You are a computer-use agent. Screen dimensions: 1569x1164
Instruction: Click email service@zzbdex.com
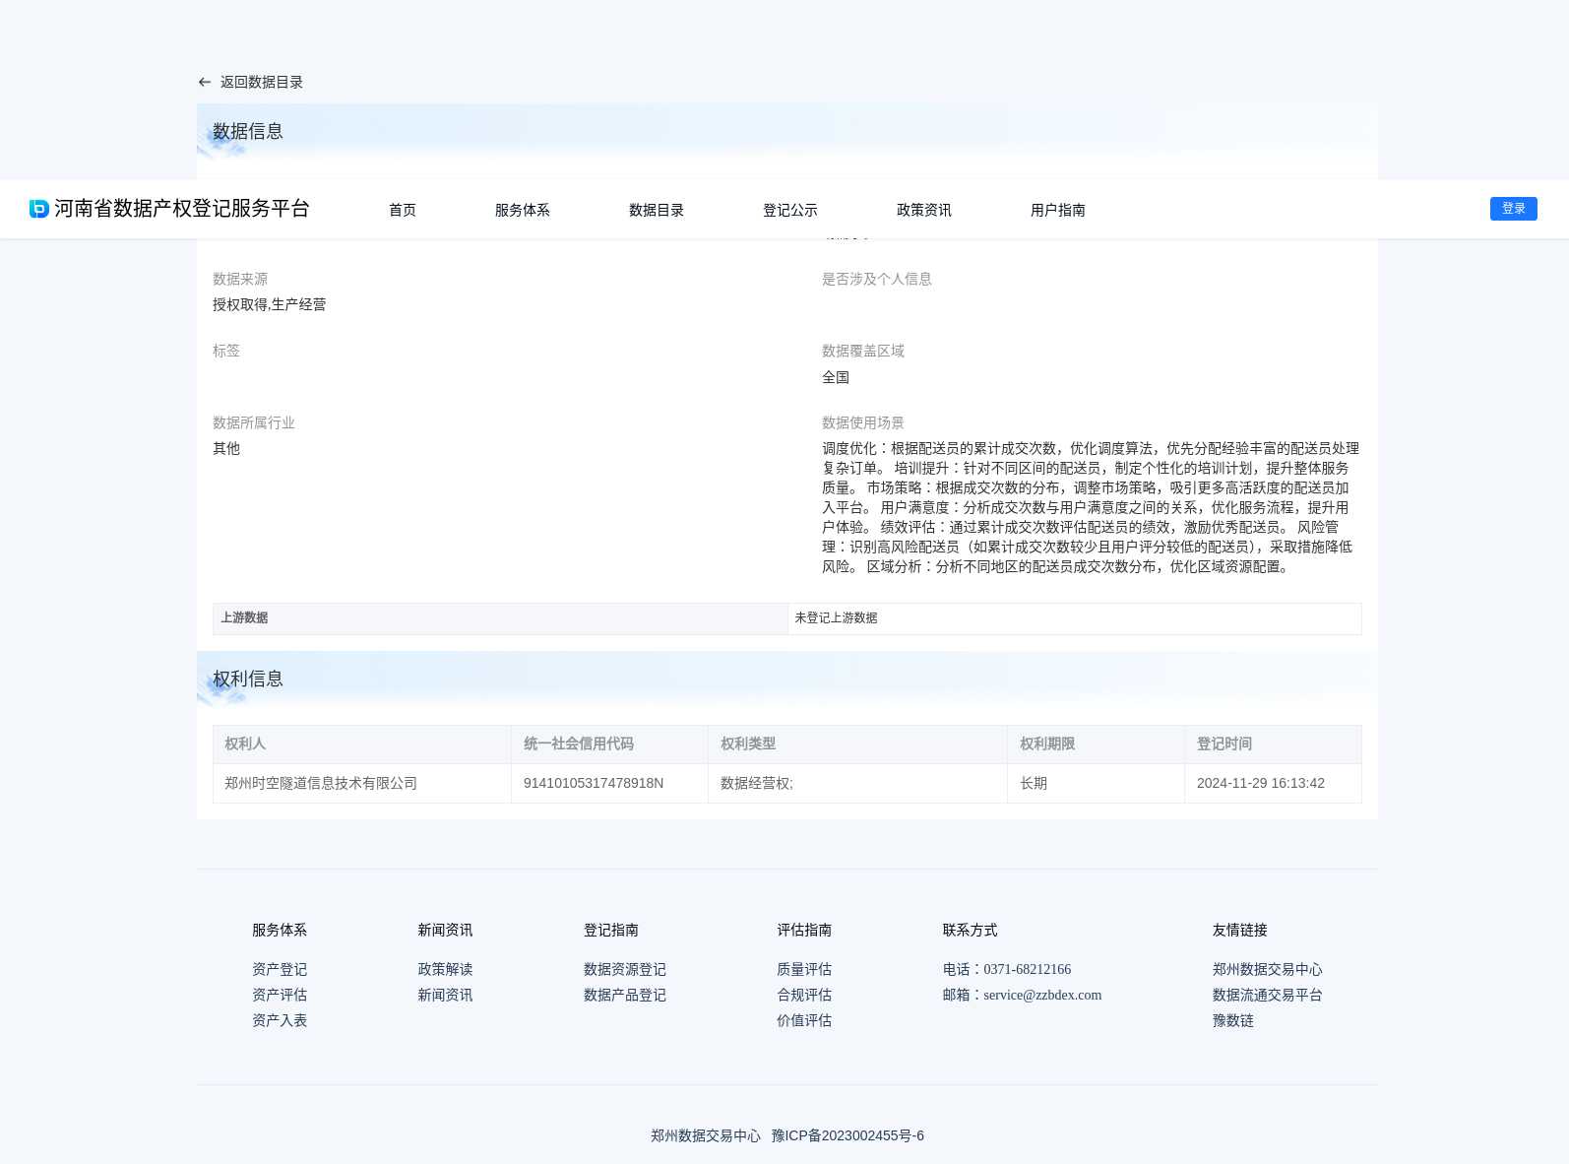click(x=1042, y=996)
